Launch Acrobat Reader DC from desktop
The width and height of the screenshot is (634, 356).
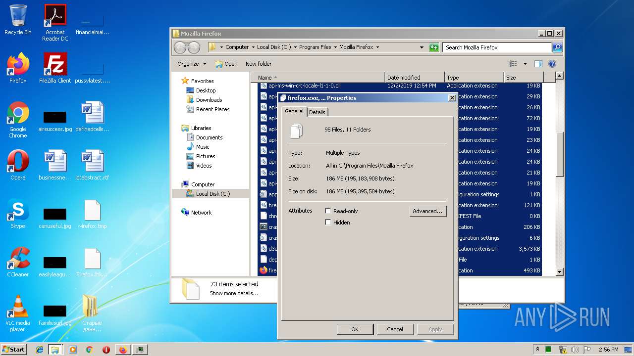(x=55, y=23)
